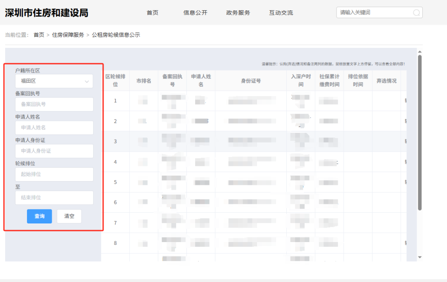The image size is (447, 282).
Task: Select the table row ranked 6
Action: (254, 202)
